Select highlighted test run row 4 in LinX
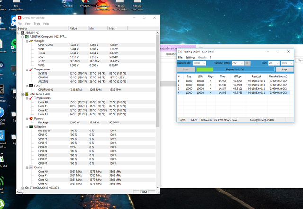 click(x=233, y=93)
